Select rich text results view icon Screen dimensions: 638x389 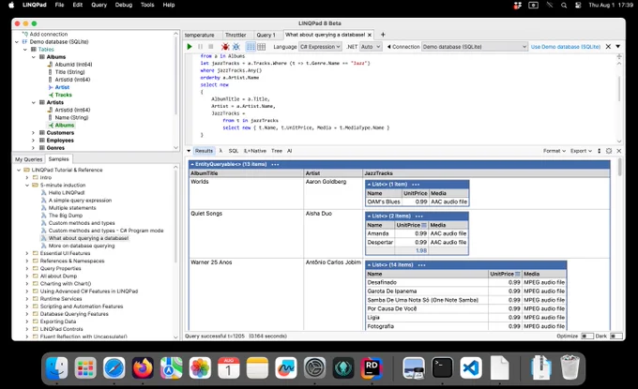(251, 47)
